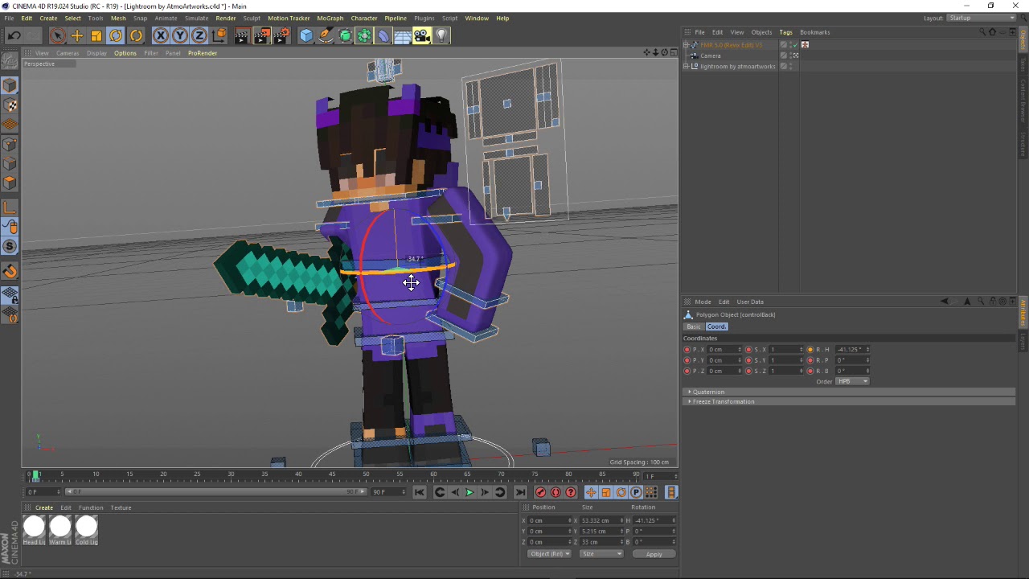Click the Subdivision Surface generator icon
The image size is (1029, 579).
click(345, 35)
